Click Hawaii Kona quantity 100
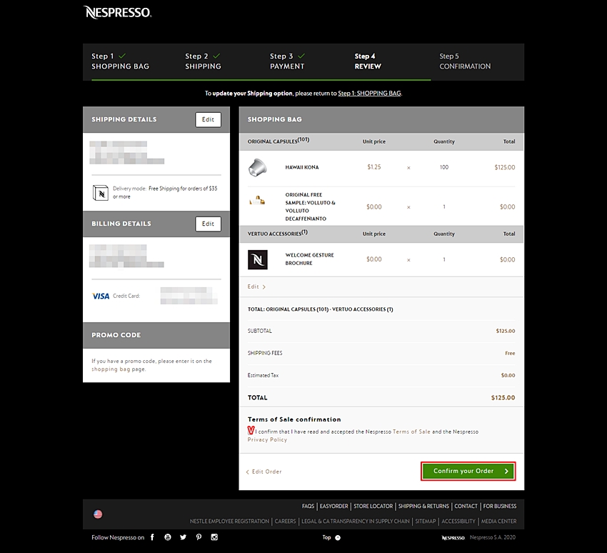The image size is (607, 553). tap(444, 167)
